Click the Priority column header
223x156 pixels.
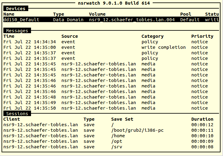[202, 36]
